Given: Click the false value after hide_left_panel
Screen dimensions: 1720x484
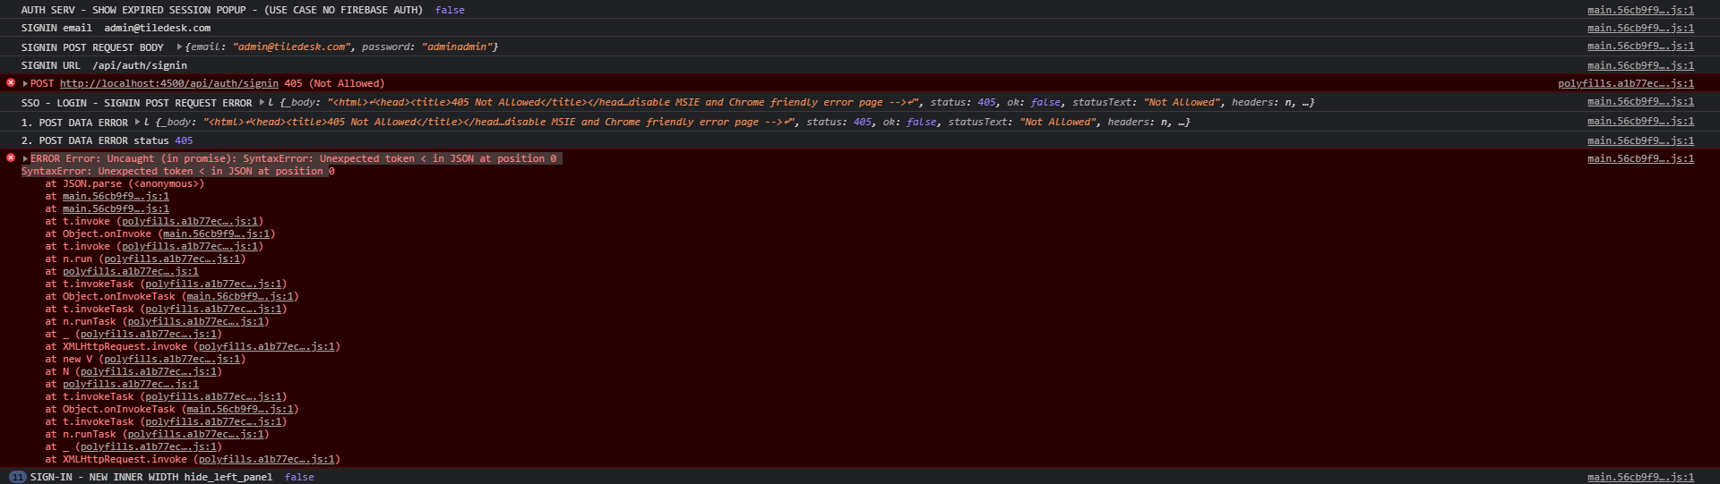Looking at the screenshot, I should tap(299, 477).
